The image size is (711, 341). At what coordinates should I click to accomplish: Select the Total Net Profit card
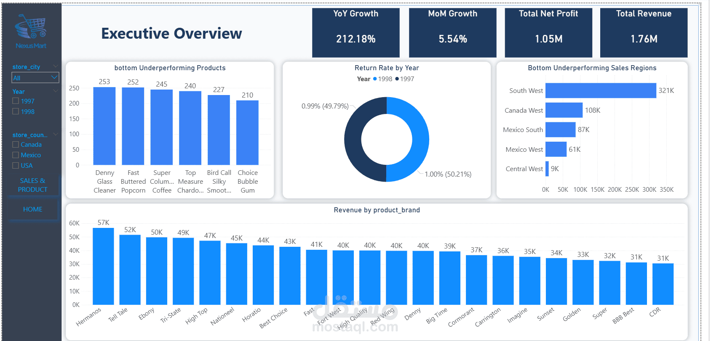pos(548,32)
